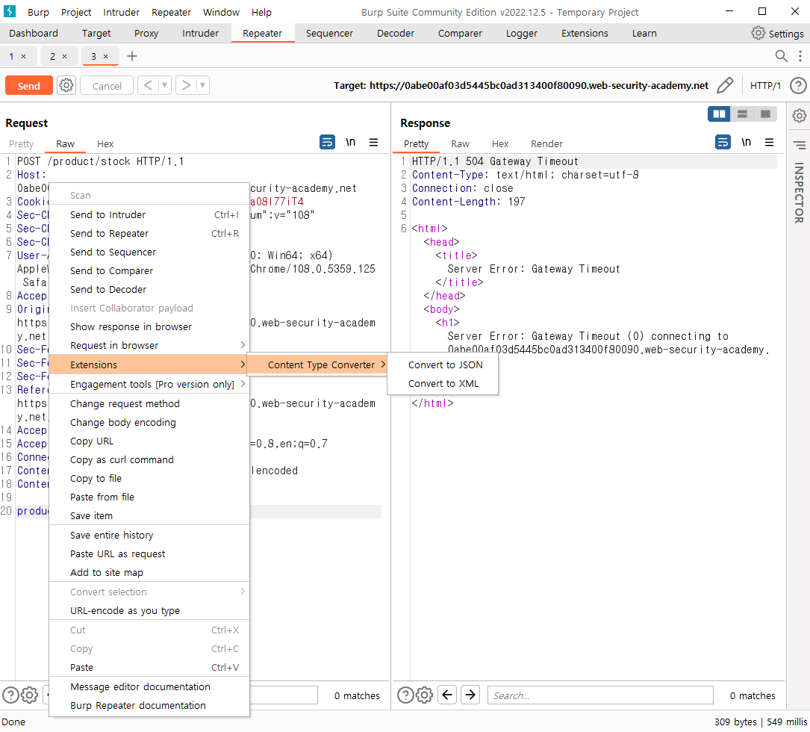Click the Inspector panel lines icon

[799, 145]
